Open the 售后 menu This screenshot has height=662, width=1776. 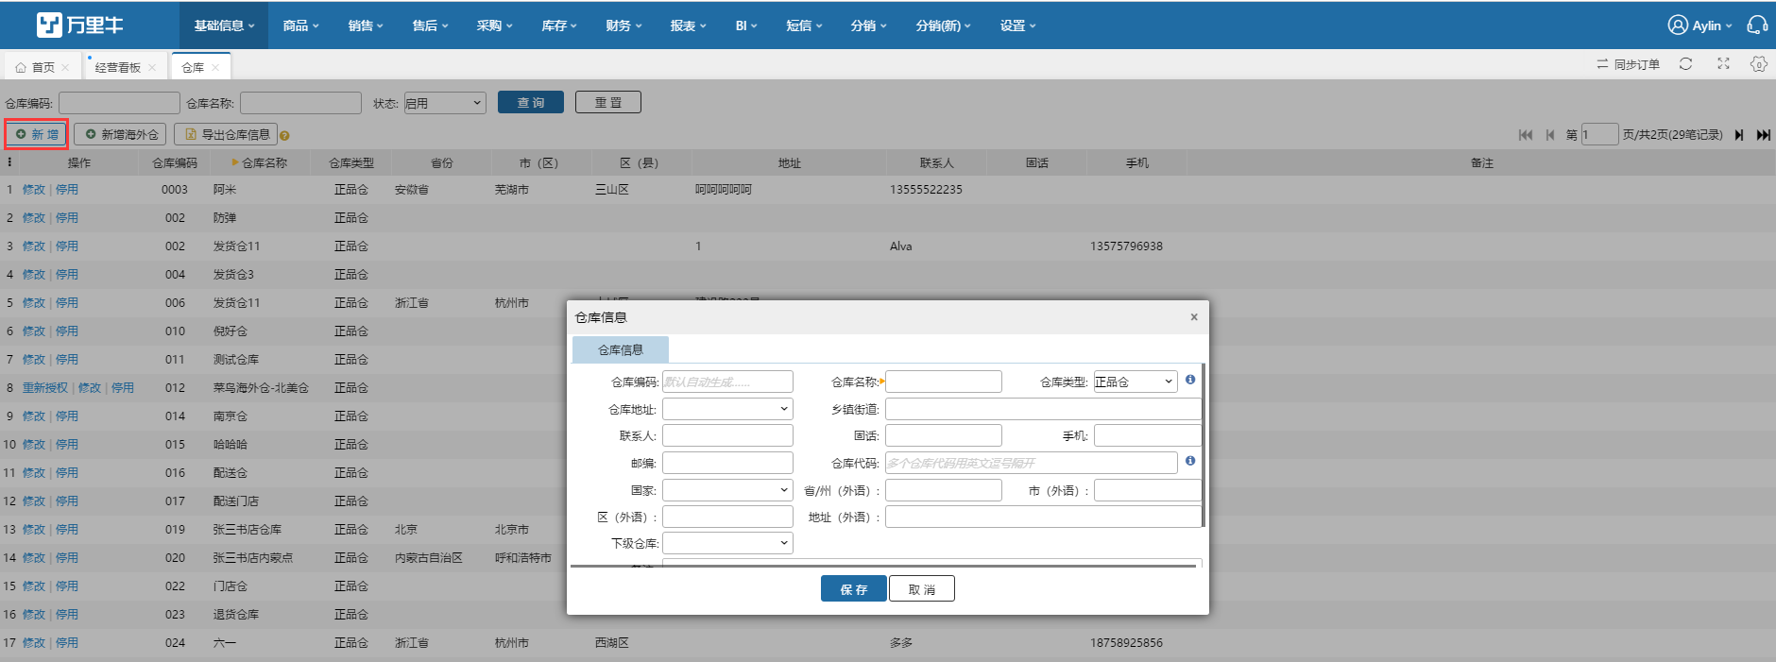430,25
